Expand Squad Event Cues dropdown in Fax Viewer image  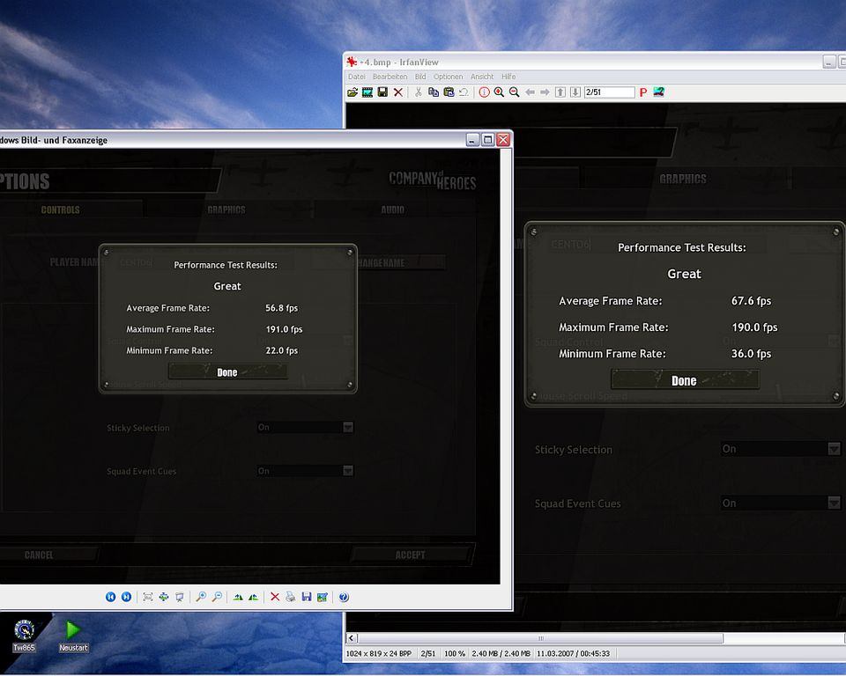[x=348, y=471]
